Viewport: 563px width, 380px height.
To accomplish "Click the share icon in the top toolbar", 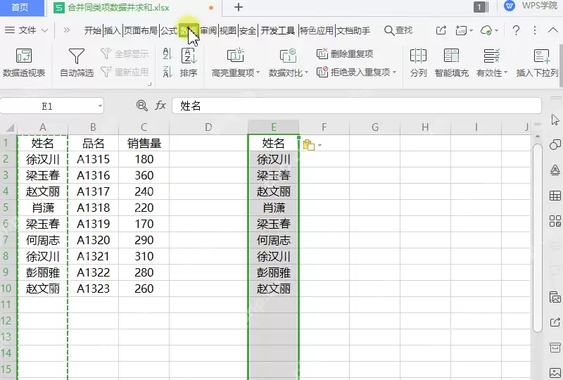I will click(441, 30).
